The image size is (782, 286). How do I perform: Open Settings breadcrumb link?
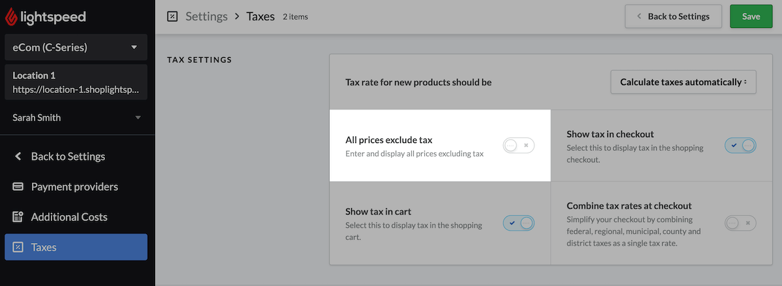click(x=207, y=16)
